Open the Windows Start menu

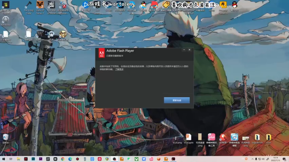coord(4,159)
